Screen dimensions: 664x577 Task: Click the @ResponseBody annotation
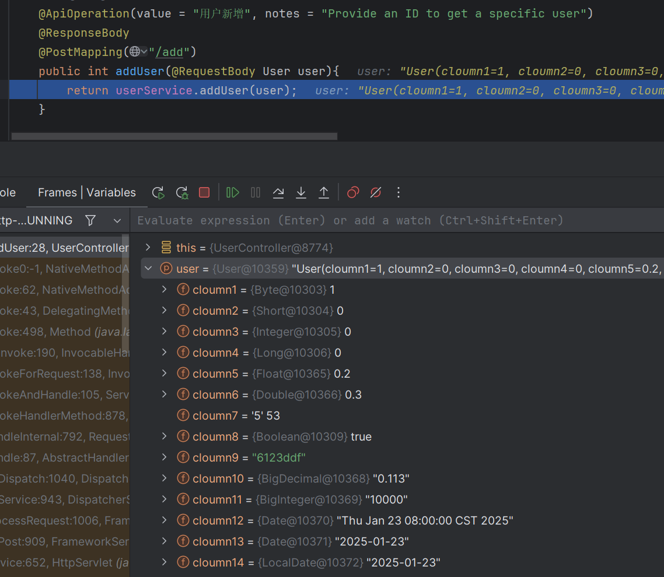click(84, 33)
